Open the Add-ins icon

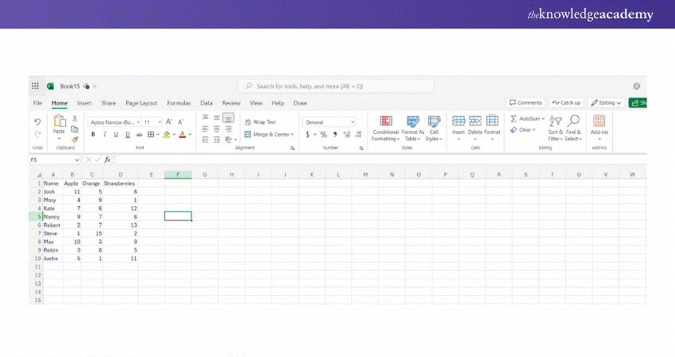599,121
